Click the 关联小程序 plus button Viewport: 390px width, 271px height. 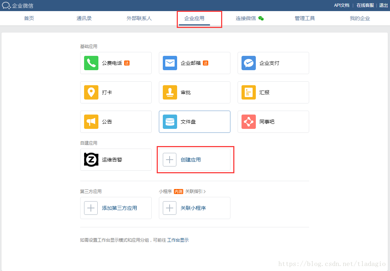pyautogui.click(x=170, y=208)
